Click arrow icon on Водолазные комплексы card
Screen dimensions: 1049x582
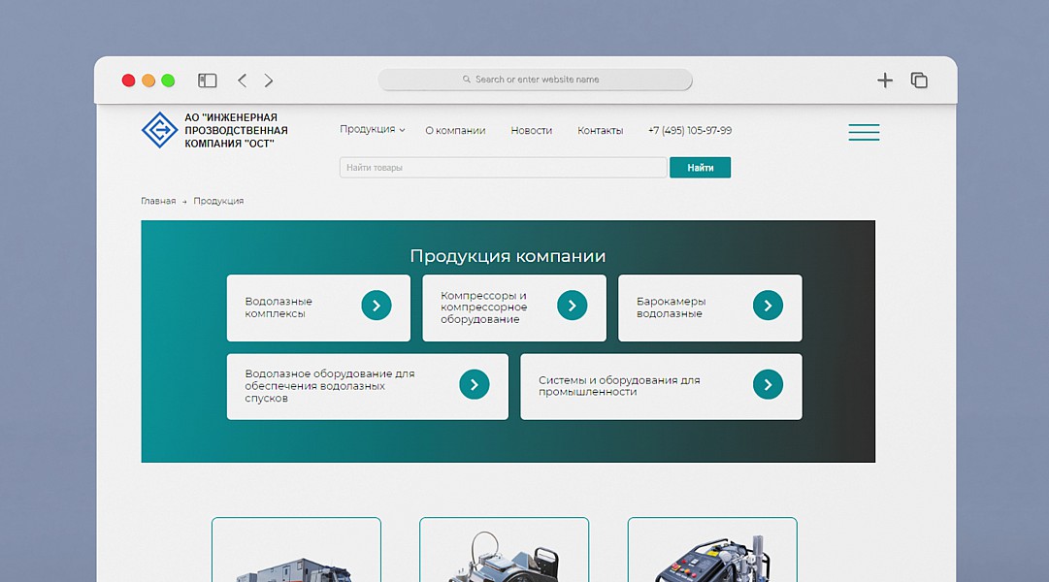click(x=377, y=306)
